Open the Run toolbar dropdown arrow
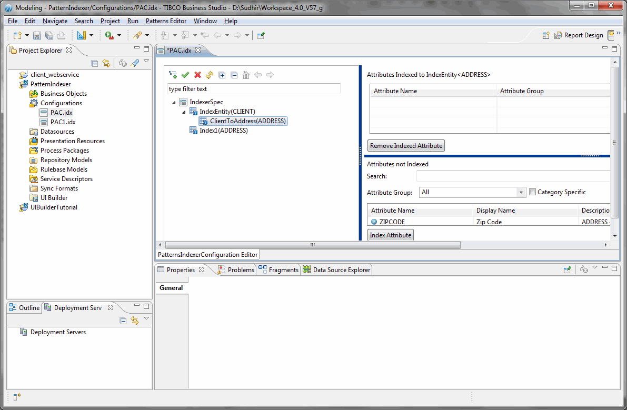The width and height of the screenshot is (627, 410). [x=119, y=36]
